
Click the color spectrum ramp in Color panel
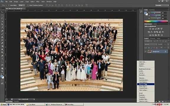click(156, 21)
